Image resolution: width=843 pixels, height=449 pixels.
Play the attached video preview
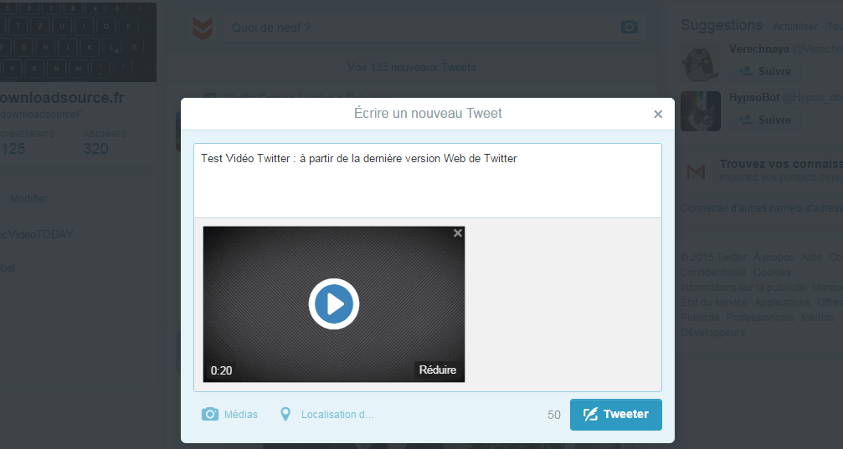334,304
